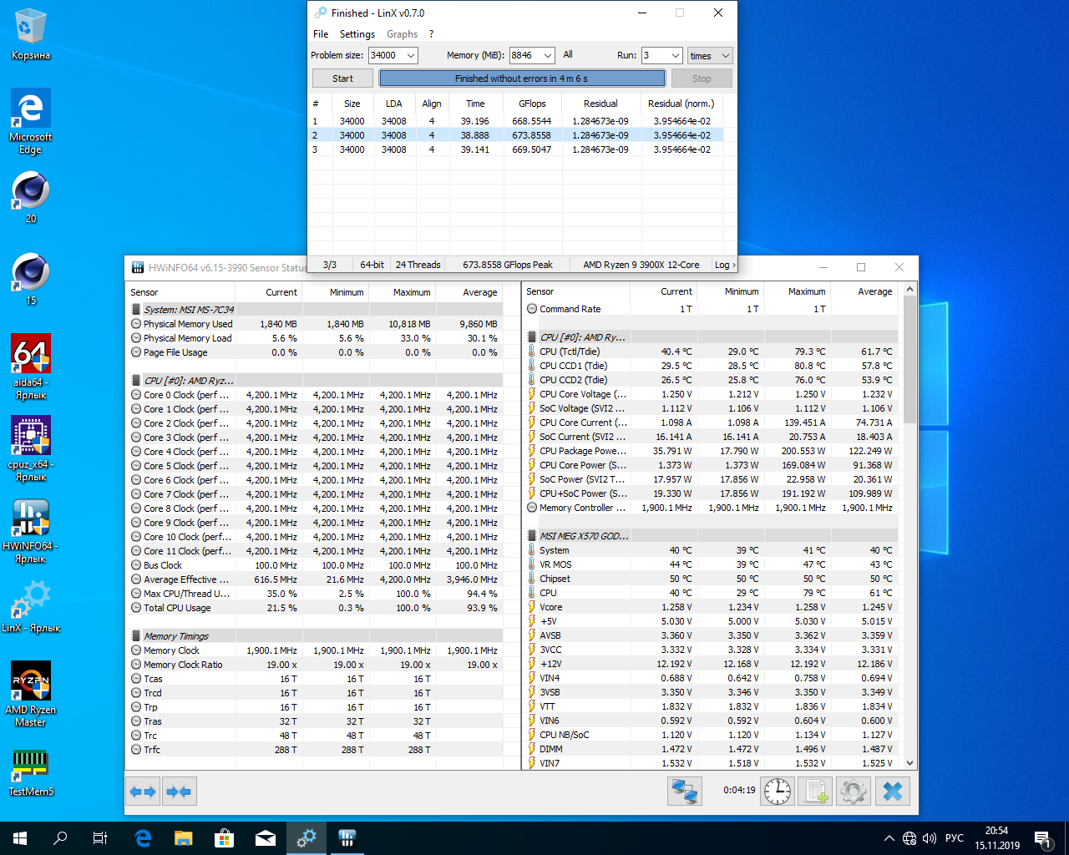
Task: Click the 24 Threads status bar entry
Action: [x=418, y=265]
